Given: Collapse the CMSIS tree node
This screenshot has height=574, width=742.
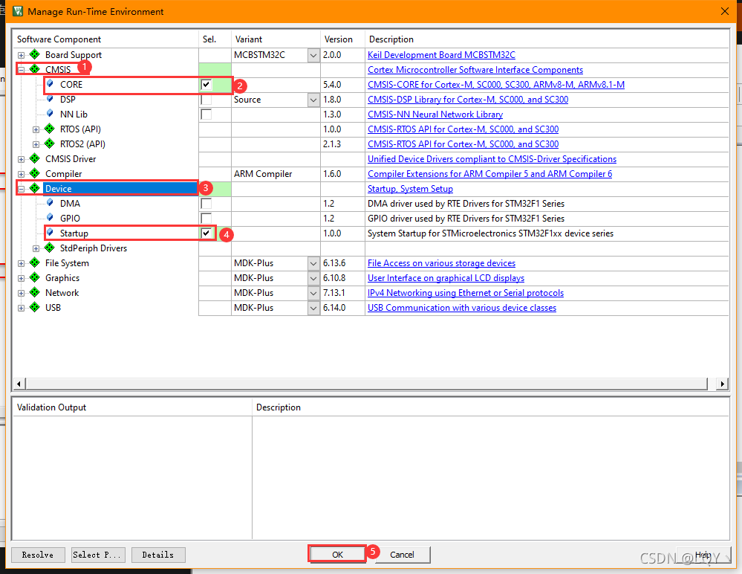Looking at the screenshot, I should (x=21, y=70).
